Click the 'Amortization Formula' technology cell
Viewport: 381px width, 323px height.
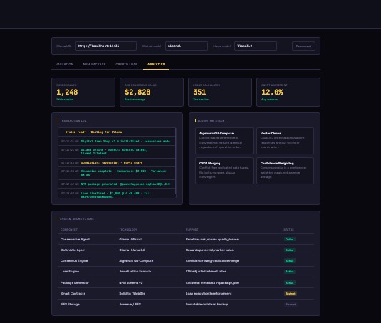coord(135,272)
